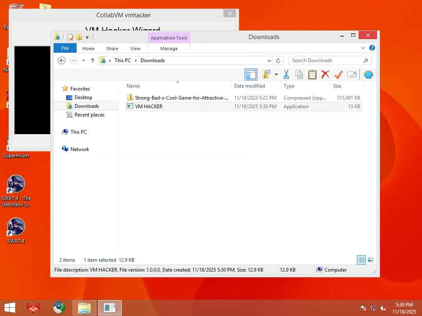Switch to the Home ribbon tab
Viewport: 422px width, 316px height.
point(89,49)
